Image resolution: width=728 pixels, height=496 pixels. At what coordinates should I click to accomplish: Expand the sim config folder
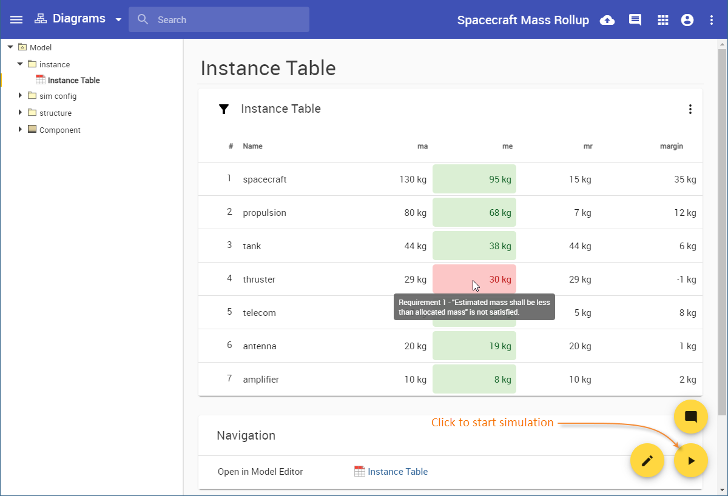click(20, 95)
